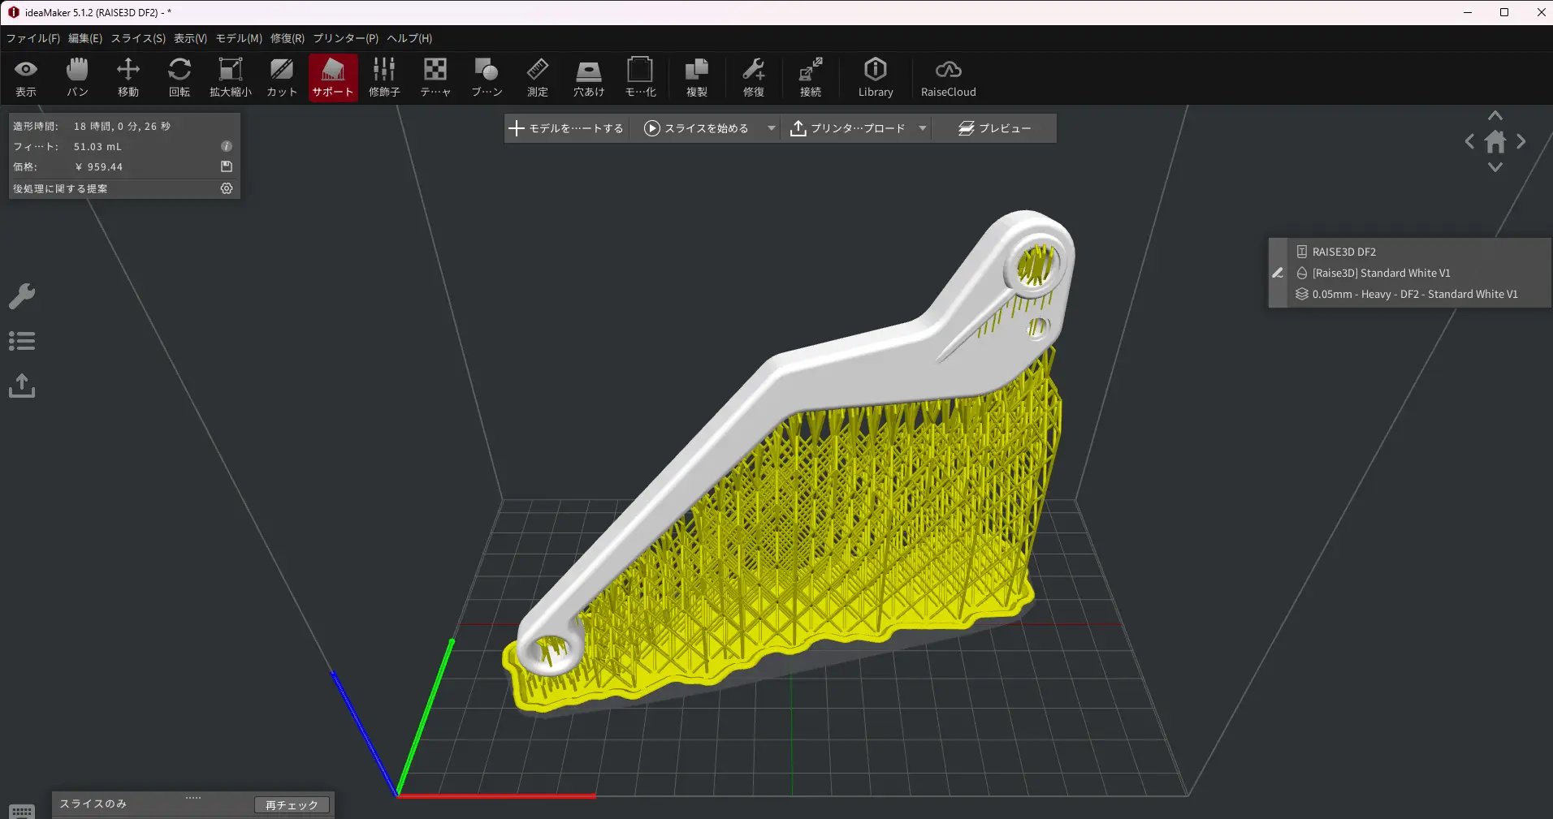Viewport: 1553px width, 819px height.
Task: Open the スライス(S) menu
Action: (138, 38)
